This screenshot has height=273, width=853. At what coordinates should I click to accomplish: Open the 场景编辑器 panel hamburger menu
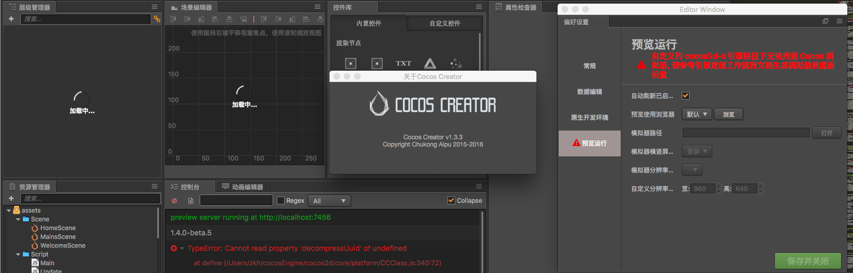[x=318, y=7]
